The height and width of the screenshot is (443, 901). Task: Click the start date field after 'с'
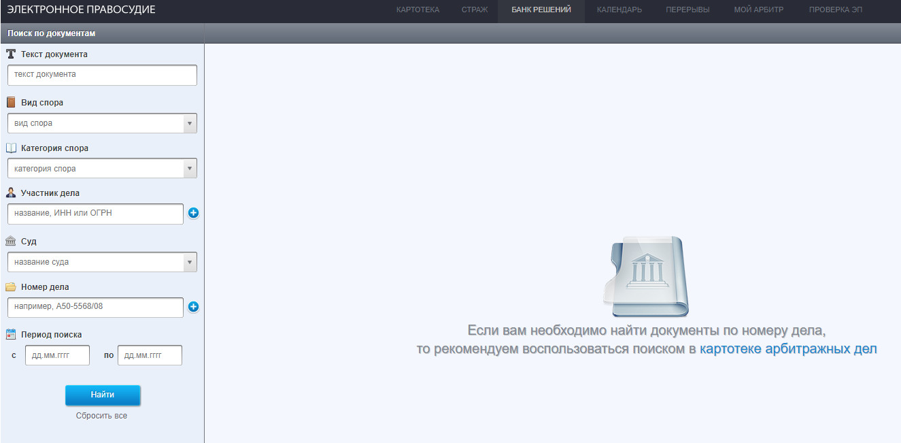click(57, 355)
